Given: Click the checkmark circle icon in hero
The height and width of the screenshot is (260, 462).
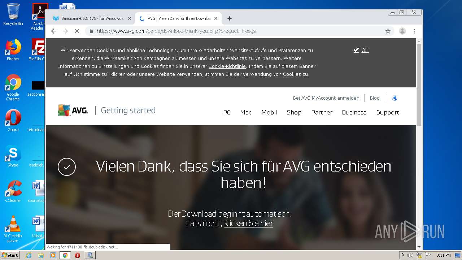Looking at the screenshot, I should [x=67, y=167].
